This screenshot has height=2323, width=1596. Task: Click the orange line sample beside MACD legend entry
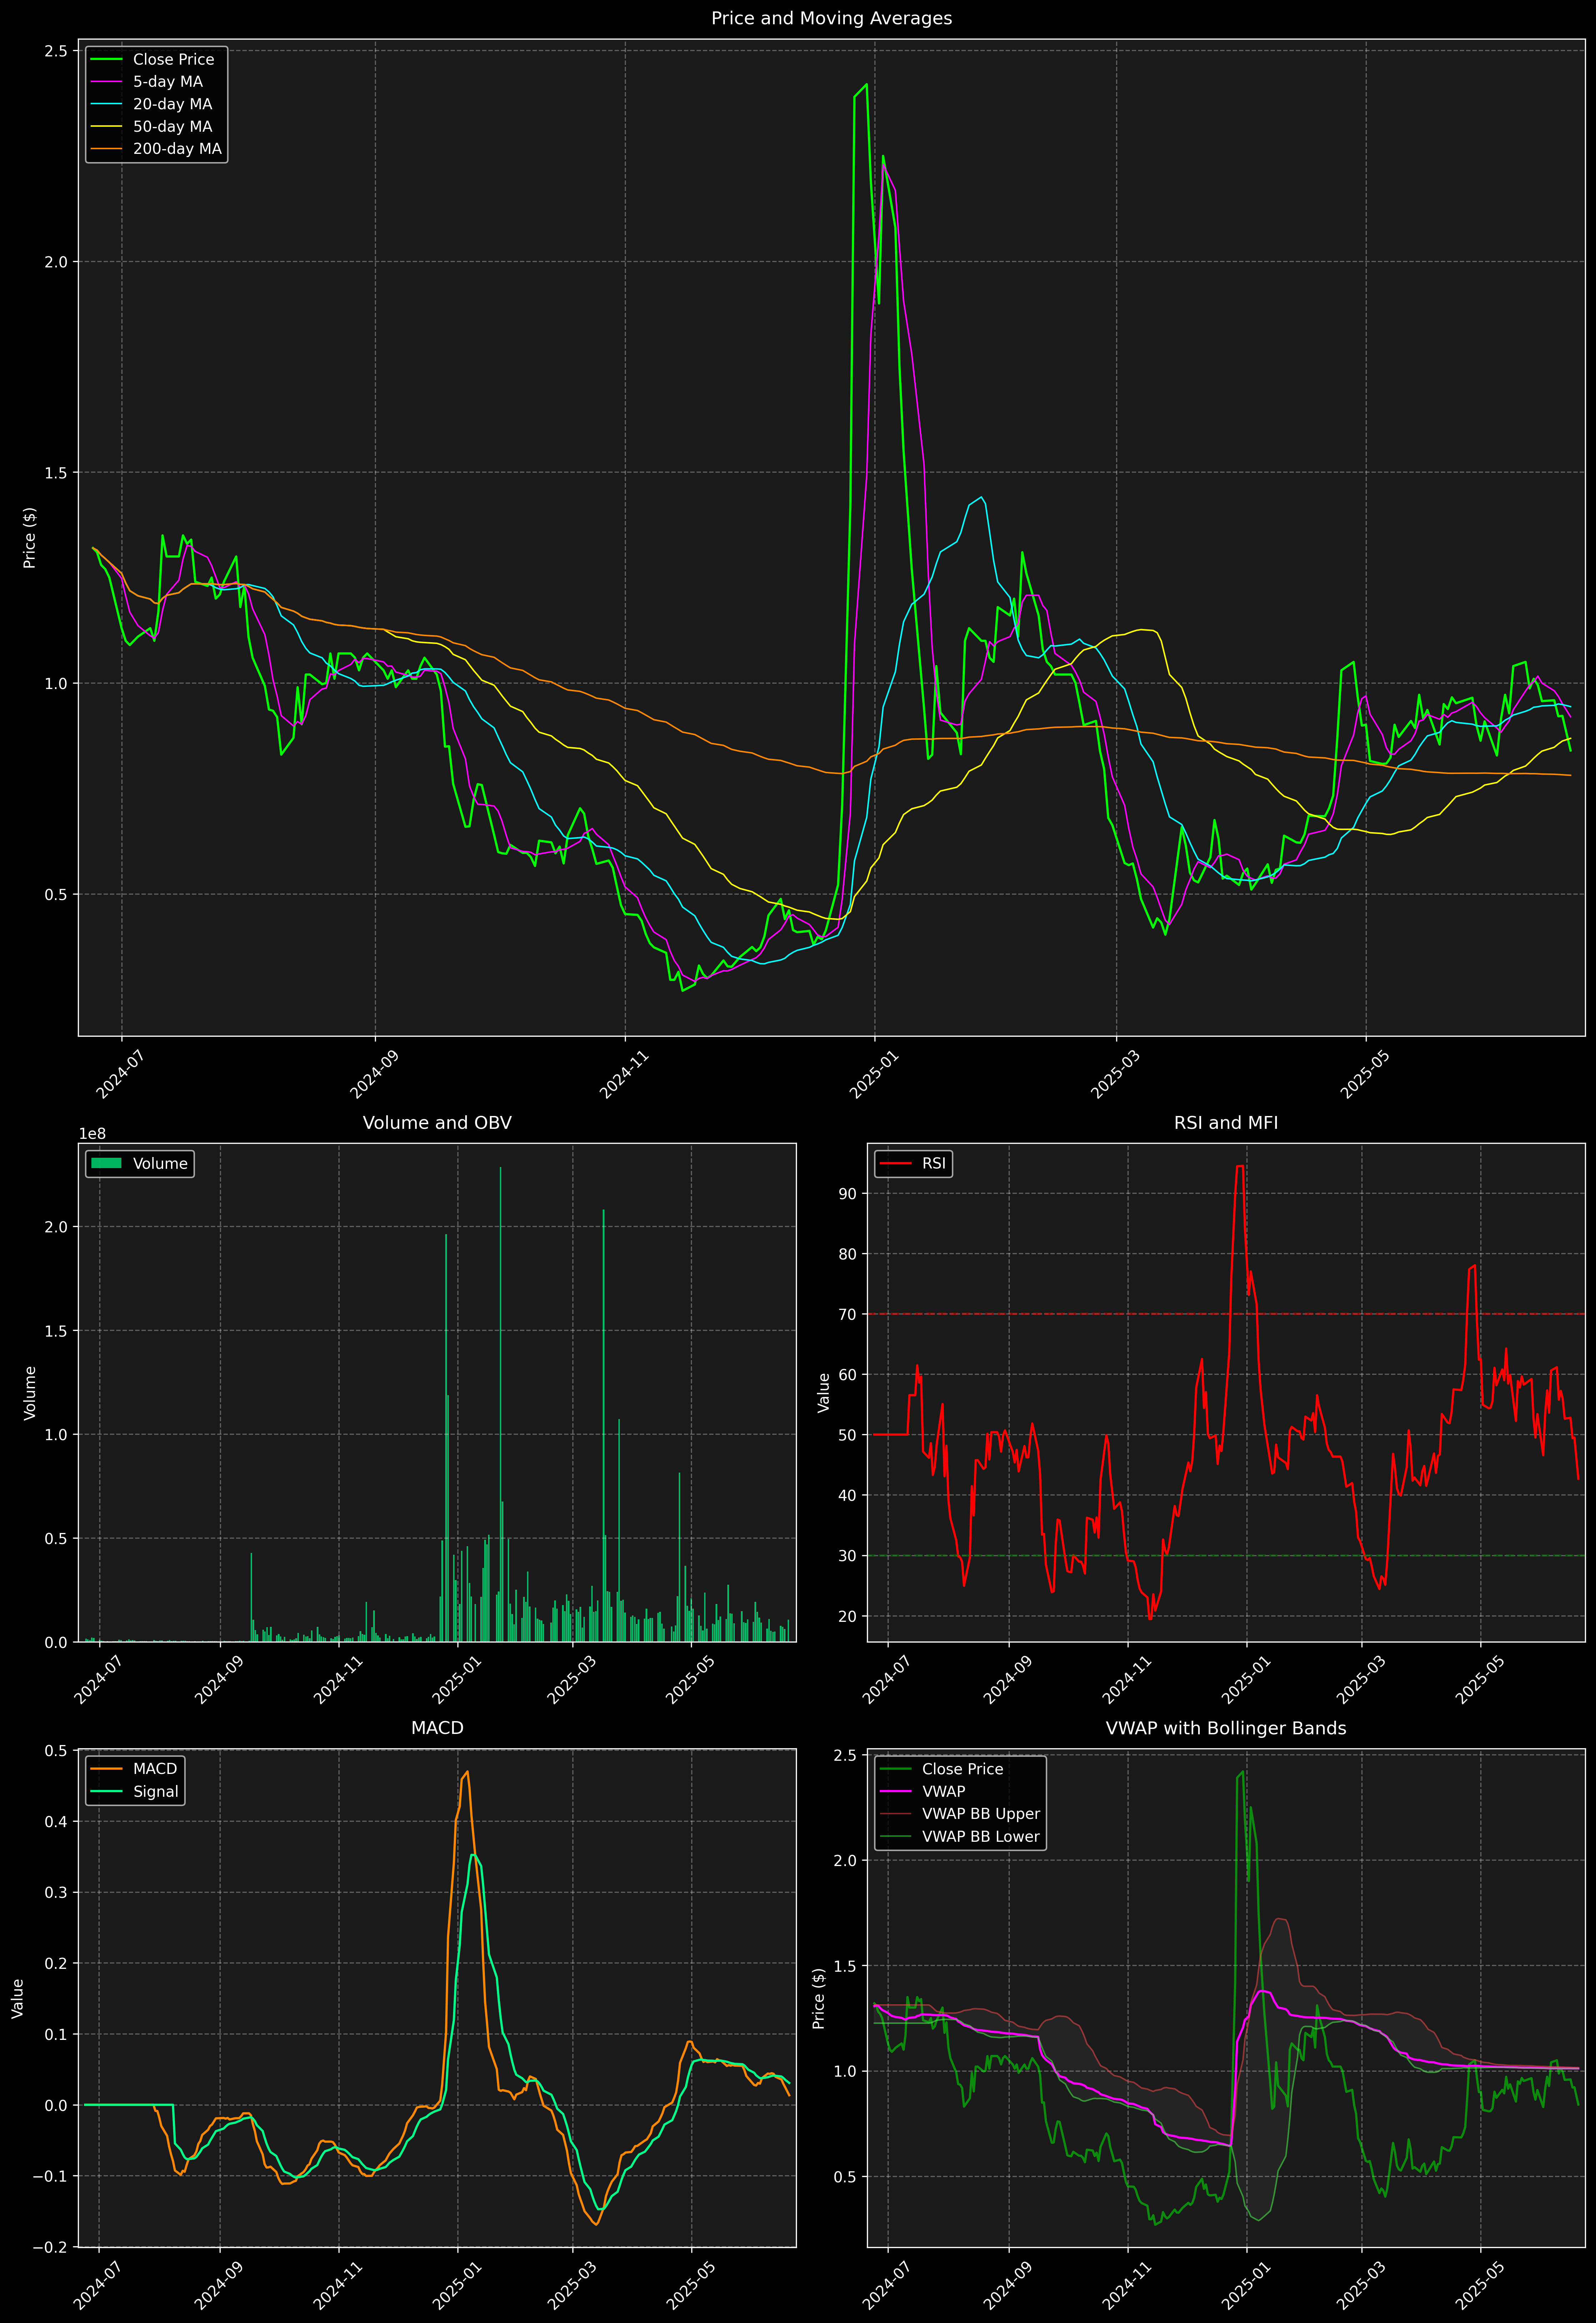click(x=106, y=1769)
